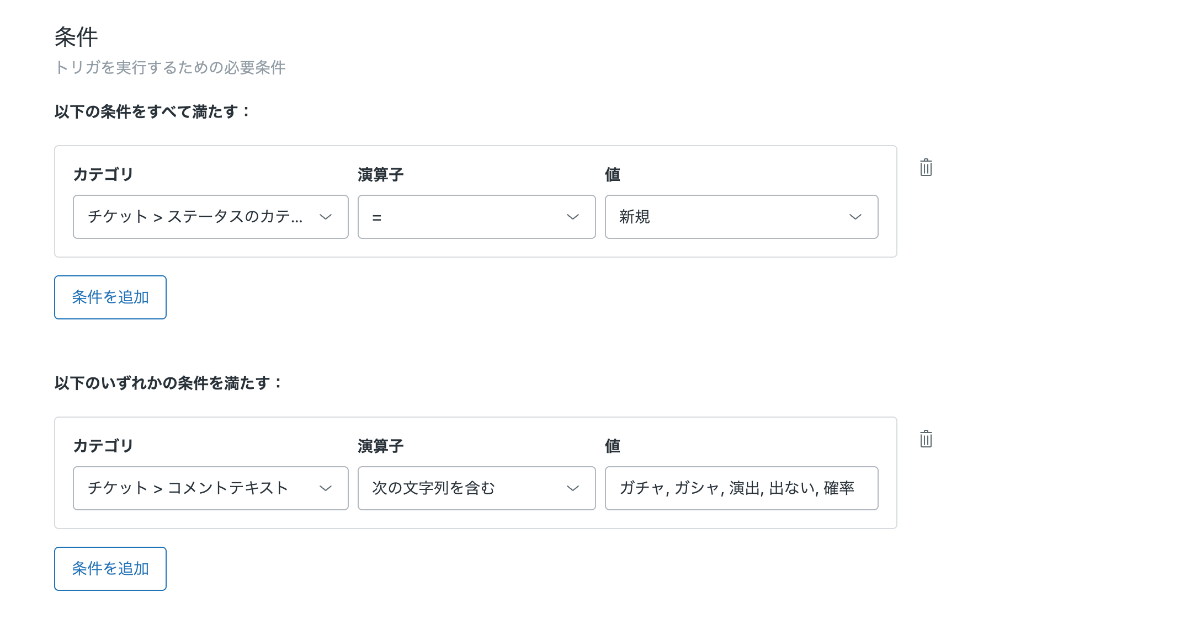Click the 条件 page heading

[76, 38]
